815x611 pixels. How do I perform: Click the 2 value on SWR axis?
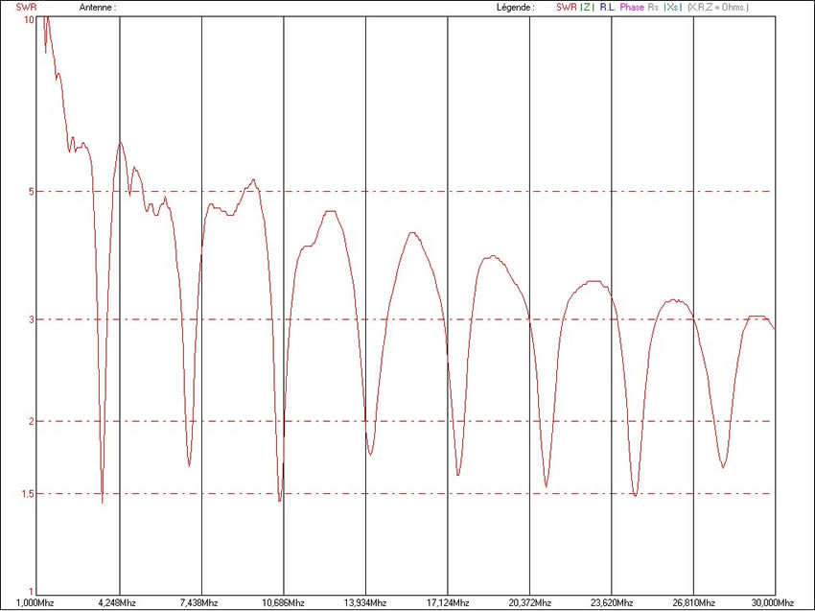pyautogui.click(x=32, y=421)
